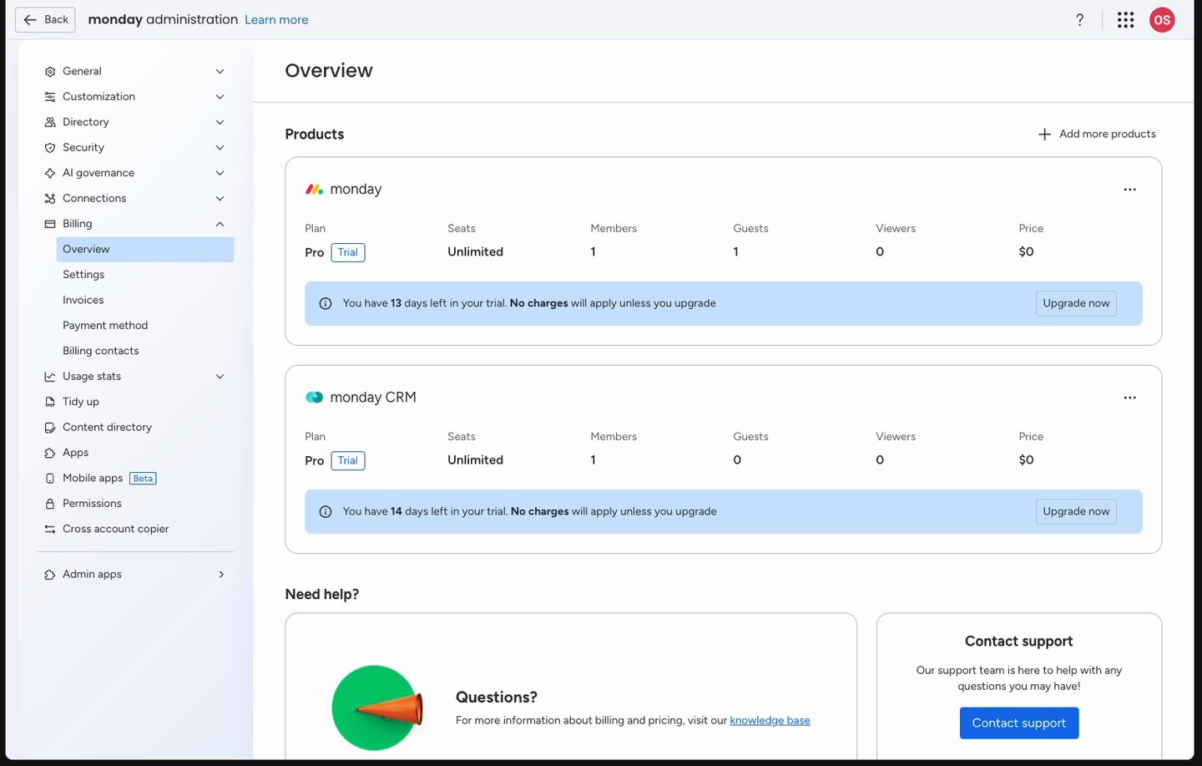This screenshot has width=1202, height=766.
Task: Click the Content directory icon
Action: 50,428
